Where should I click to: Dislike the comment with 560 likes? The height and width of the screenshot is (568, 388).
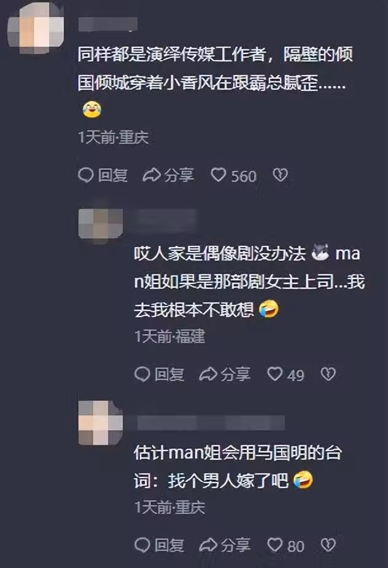[280, 175]
